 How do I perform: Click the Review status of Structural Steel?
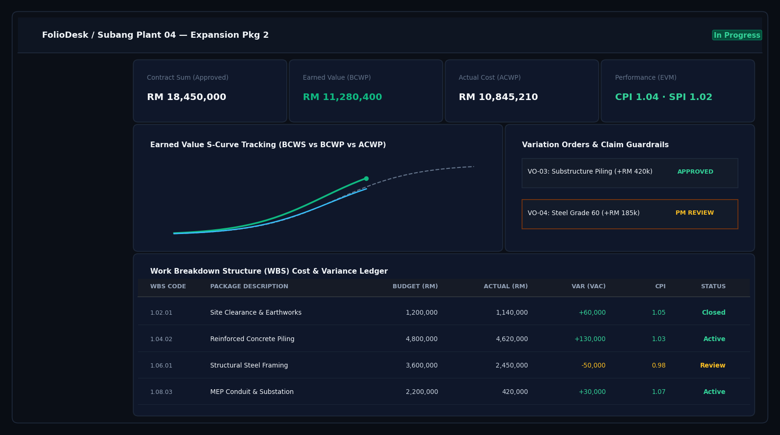point(712,366)
